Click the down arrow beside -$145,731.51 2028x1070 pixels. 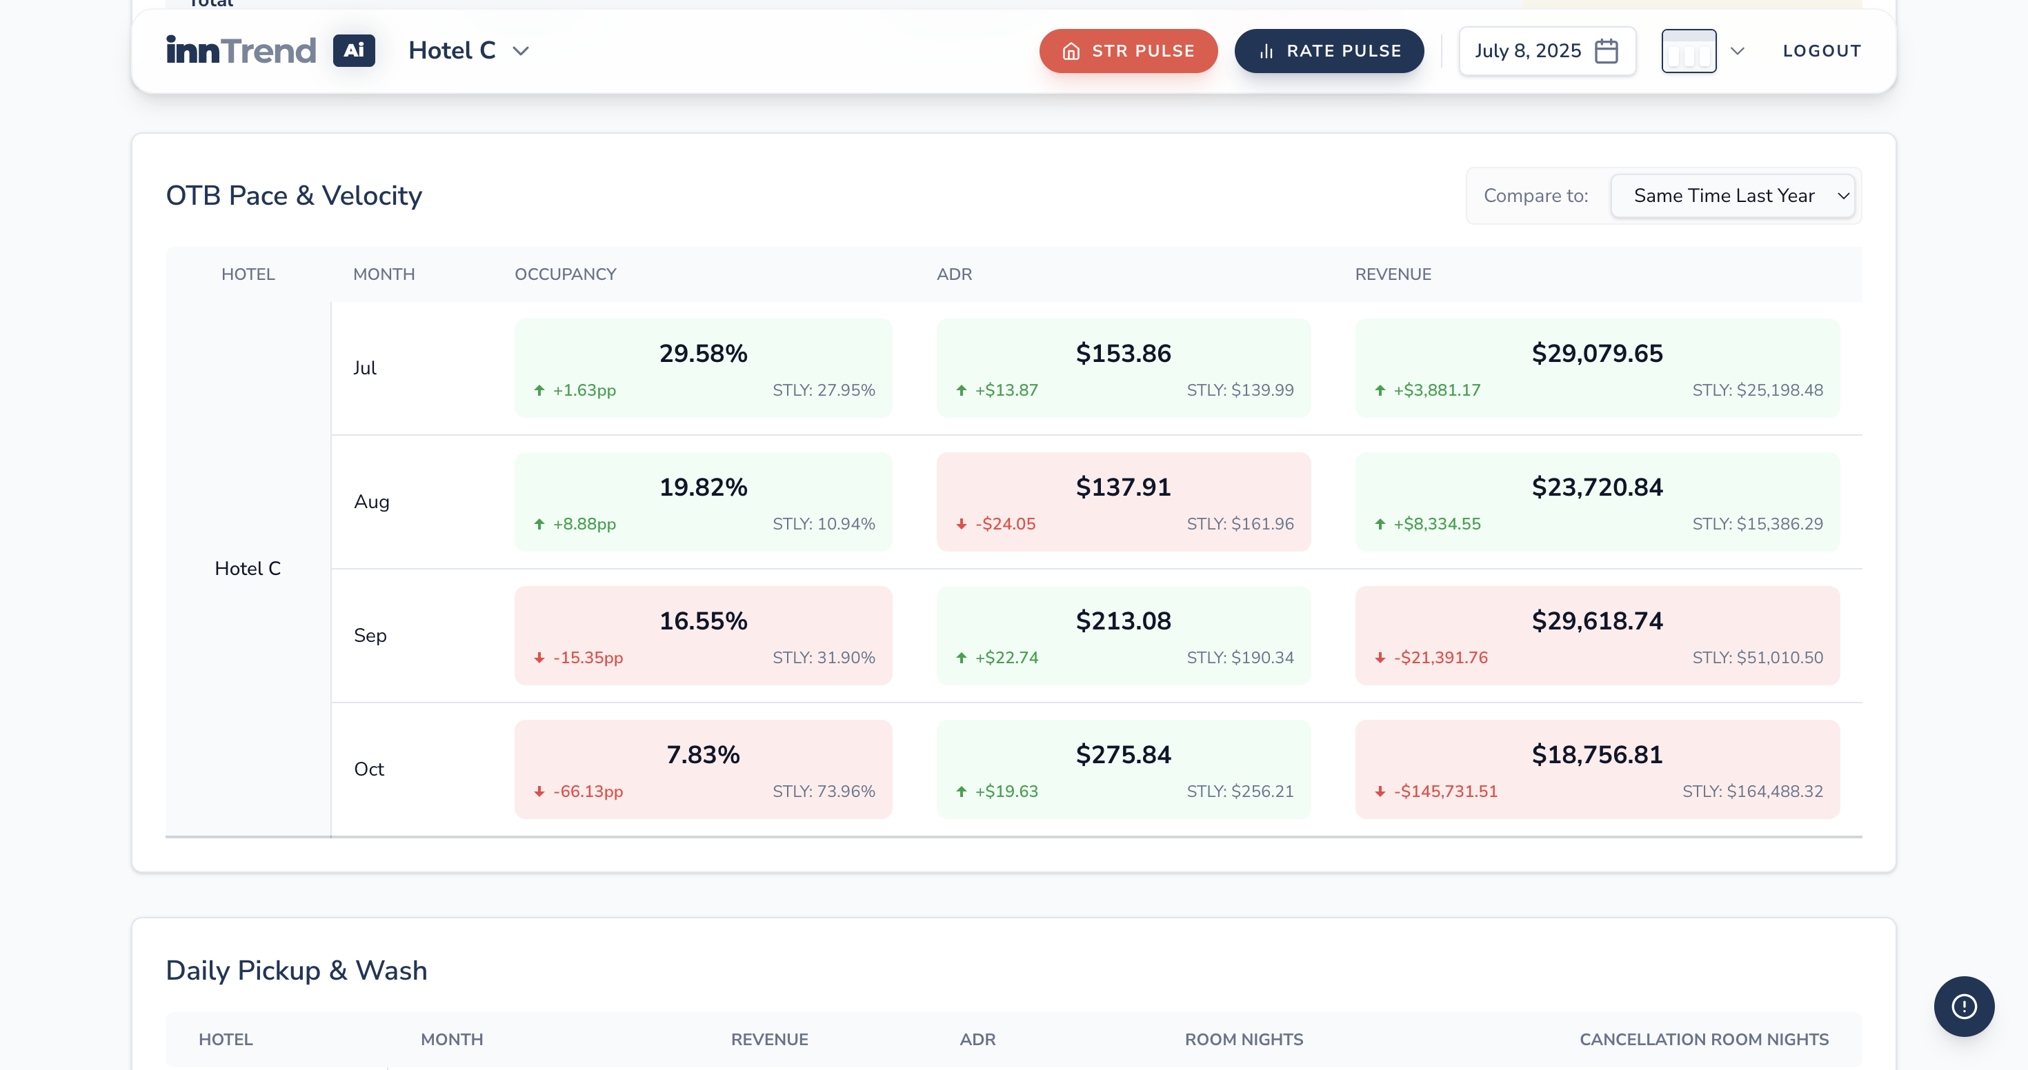1380,791
